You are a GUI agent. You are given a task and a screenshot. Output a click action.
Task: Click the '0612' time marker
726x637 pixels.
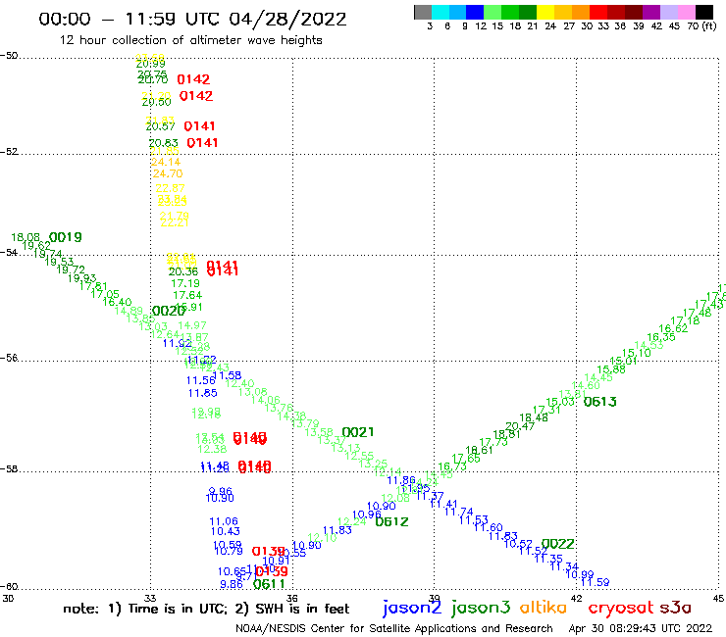point(391,521)
